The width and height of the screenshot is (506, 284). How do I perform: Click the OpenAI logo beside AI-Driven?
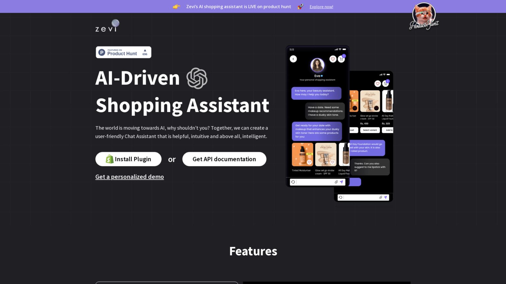point(197,78)
